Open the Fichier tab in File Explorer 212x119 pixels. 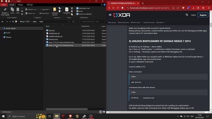pyautogui.click(x=4, y=5)
